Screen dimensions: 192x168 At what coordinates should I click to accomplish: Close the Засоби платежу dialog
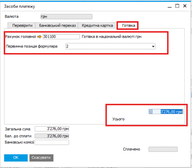point(184,6)
